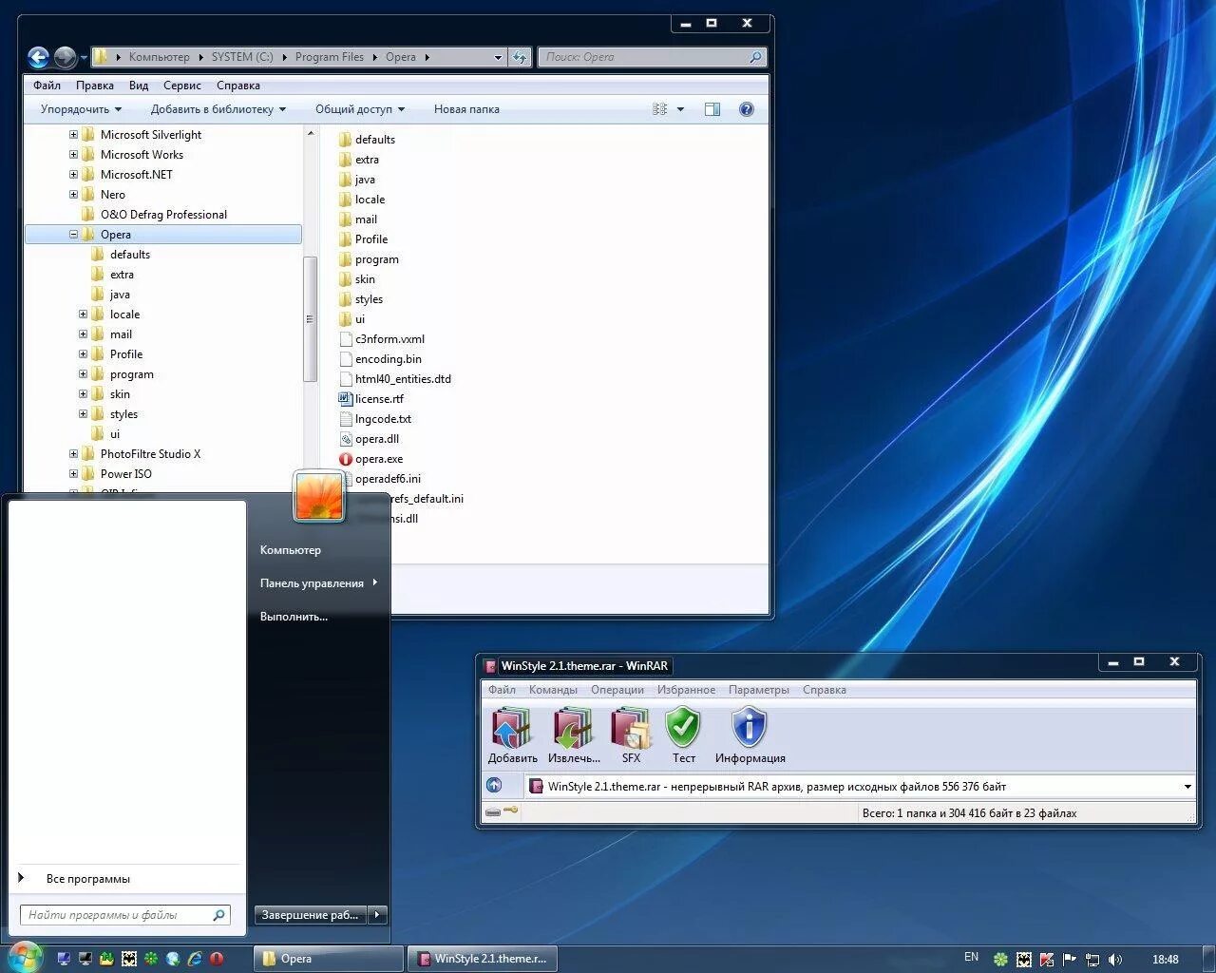Click the network tray icon
Viewport: 1216px width, 973px height.
[x=1092, y=960]
